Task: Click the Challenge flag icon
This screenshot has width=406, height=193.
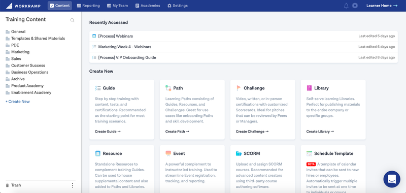Action: tap(239, 88)
